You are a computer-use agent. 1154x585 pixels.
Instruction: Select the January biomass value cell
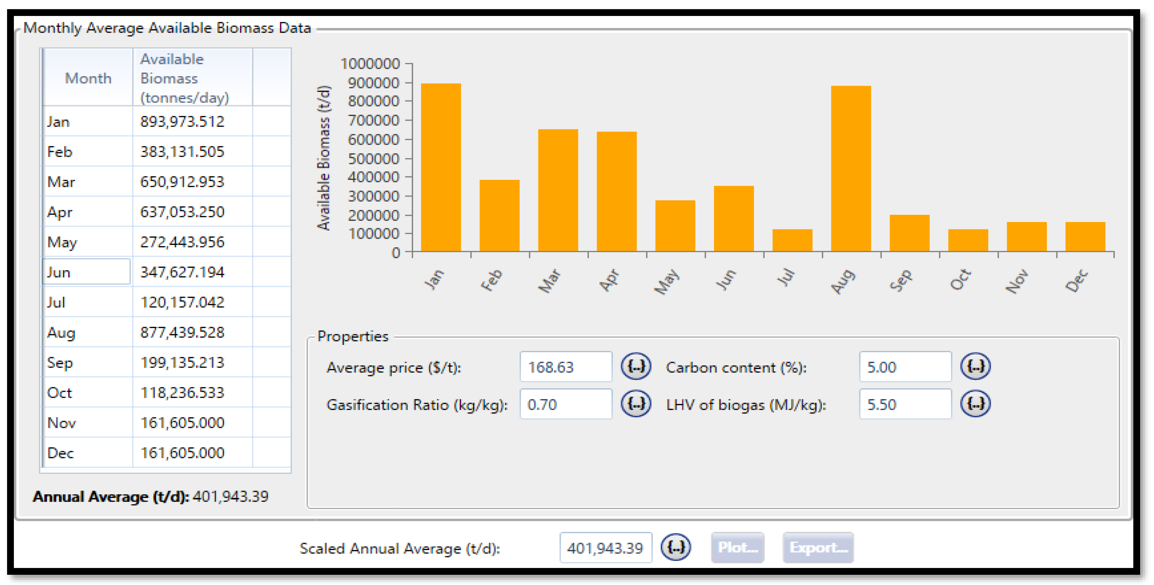192,122
